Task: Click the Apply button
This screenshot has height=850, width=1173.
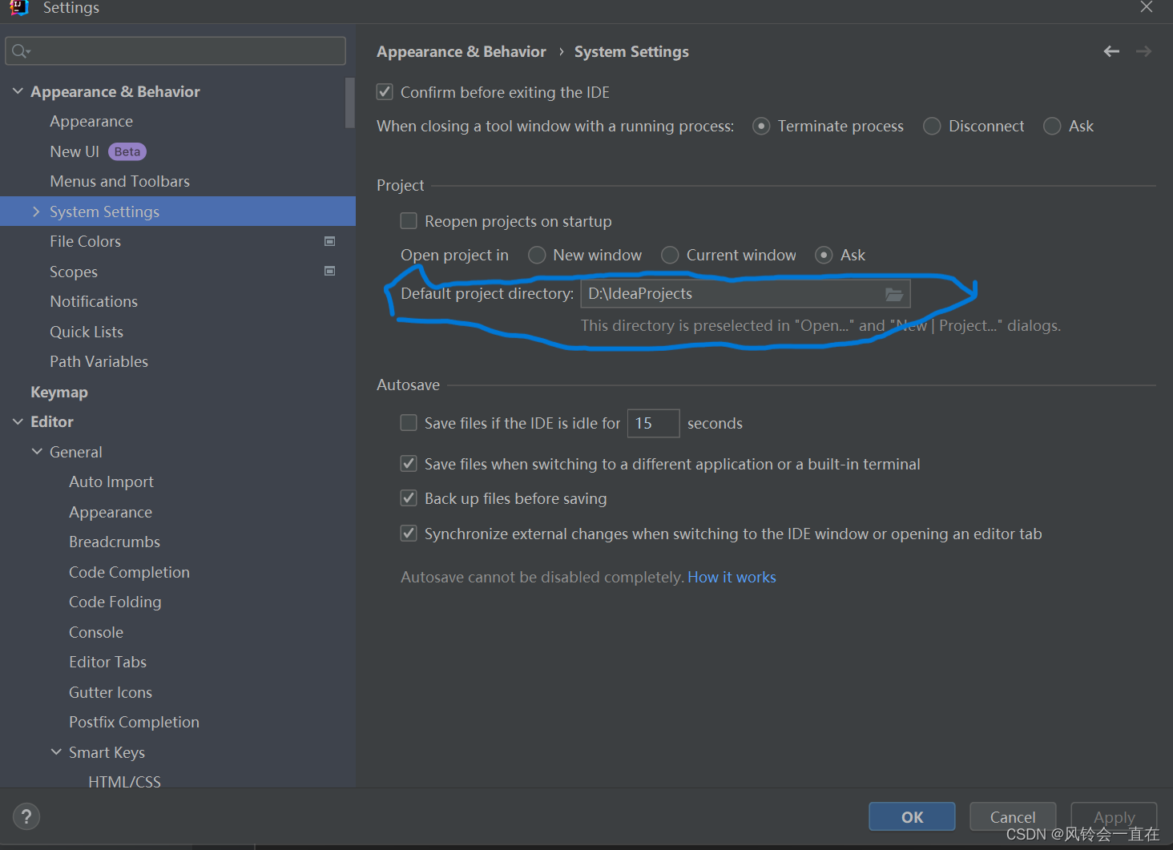Action: [1114, 816]
